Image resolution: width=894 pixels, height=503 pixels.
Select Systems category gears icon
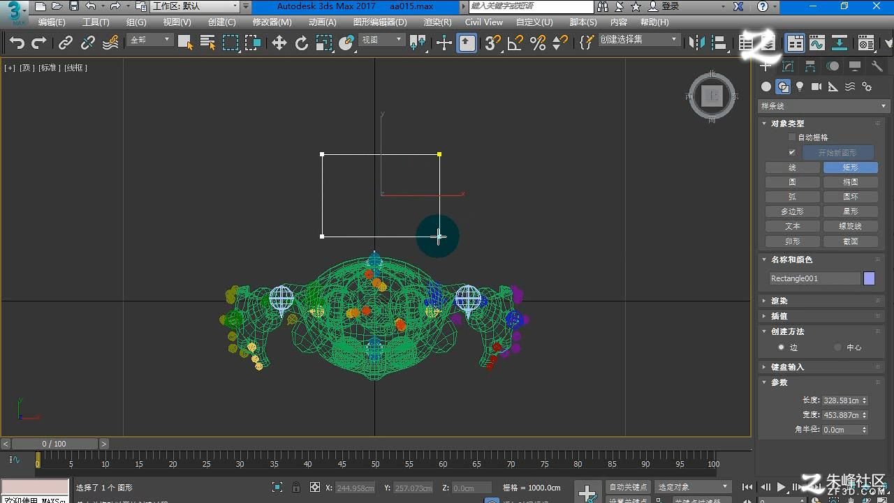tap(867, 87)
